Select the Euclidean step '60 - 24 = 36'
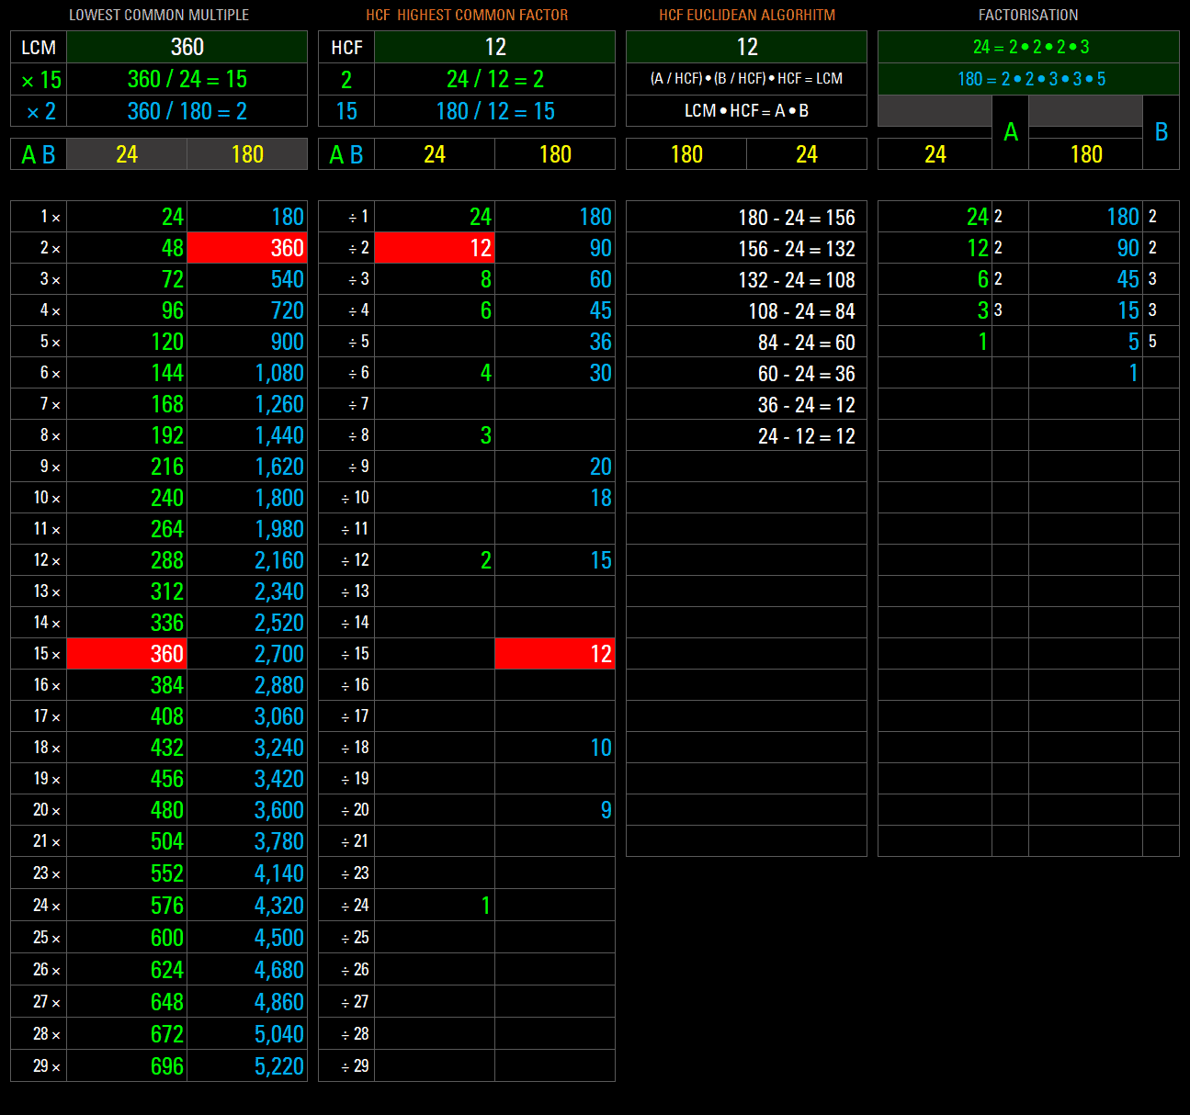This screenshot has height=1115, width=1190. coord(807,374)
